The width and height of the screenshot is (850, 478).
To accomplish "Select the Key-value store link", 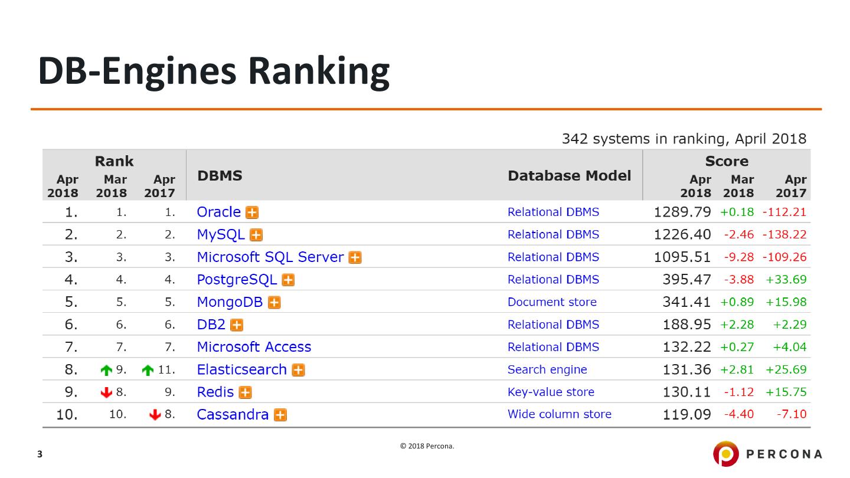I will click(x=551, y=392).
